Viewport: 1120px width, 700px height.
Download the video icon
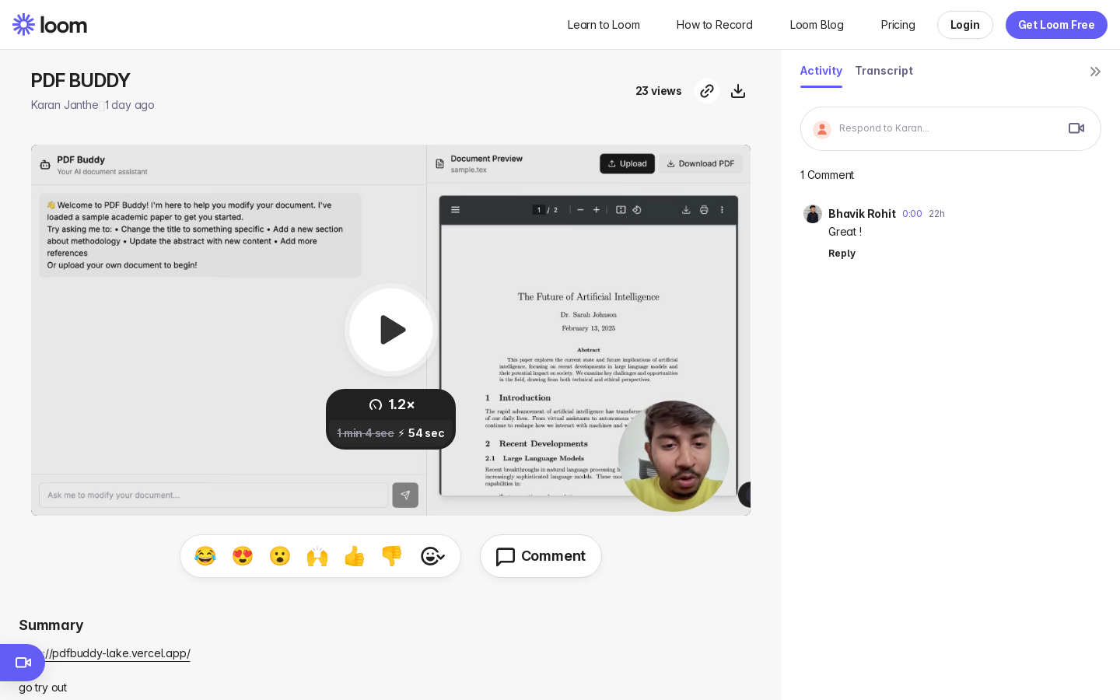click(738, 91)
